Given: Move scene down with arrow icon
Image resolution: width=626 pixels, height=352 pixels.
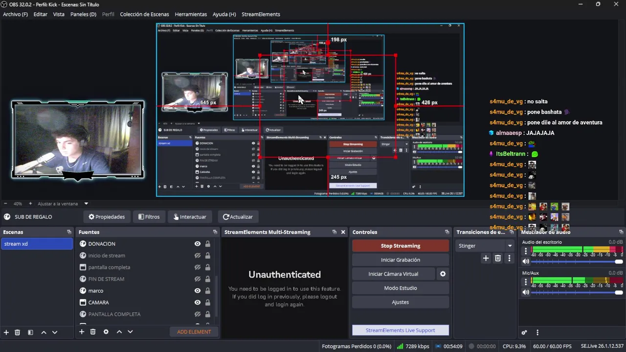Looking at the screenshot, I should 55,332.
